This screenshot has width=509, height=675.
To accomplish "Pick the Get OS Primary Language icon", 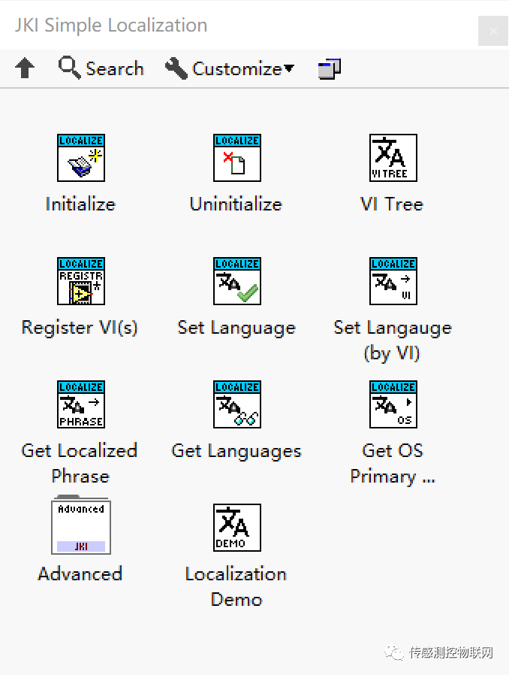I will (393, 404).
